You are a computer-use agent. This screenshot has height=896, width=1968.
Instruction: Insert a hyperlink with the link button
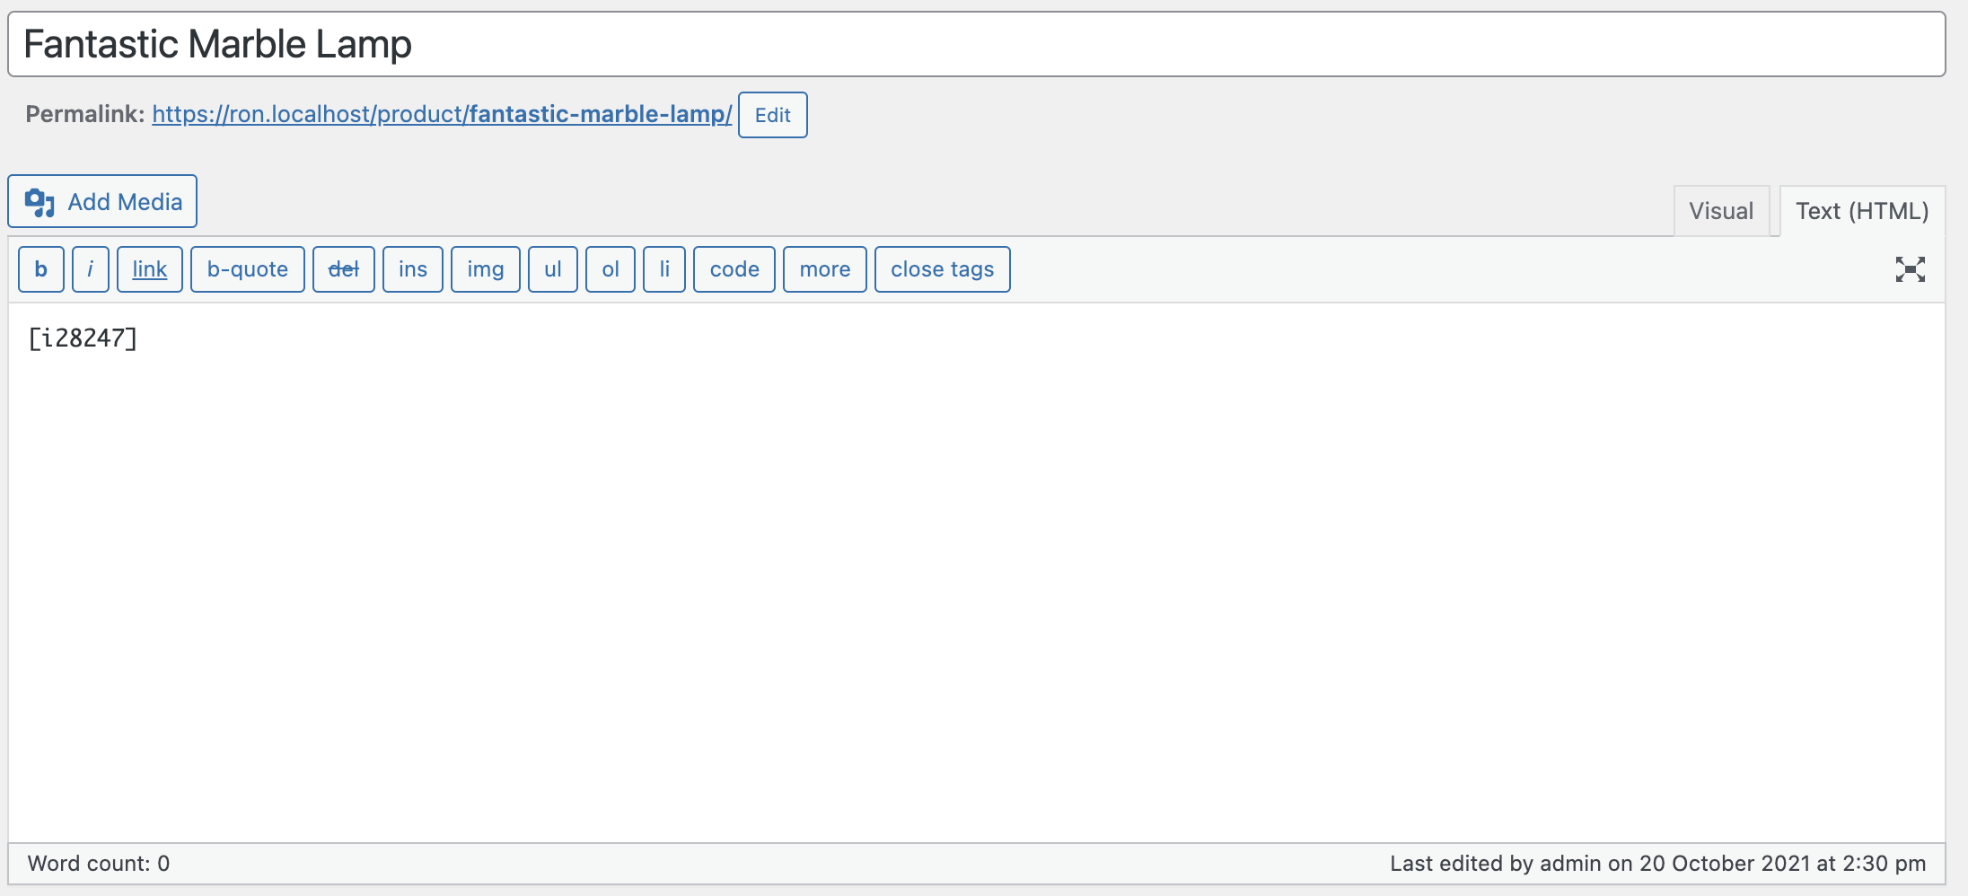(149, 269)
